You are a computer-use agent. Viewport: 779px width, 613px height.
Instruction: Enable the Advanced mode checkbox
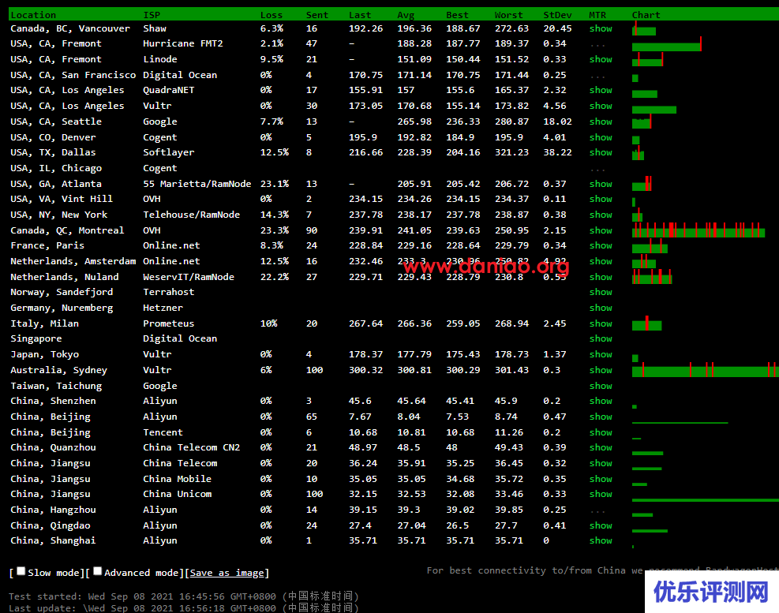pyautogui.click(x=98, y=571)
